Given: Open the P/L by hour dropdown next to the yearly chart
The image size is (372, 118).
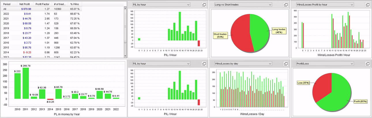Looking at the screenshot, I should point(161,63).
